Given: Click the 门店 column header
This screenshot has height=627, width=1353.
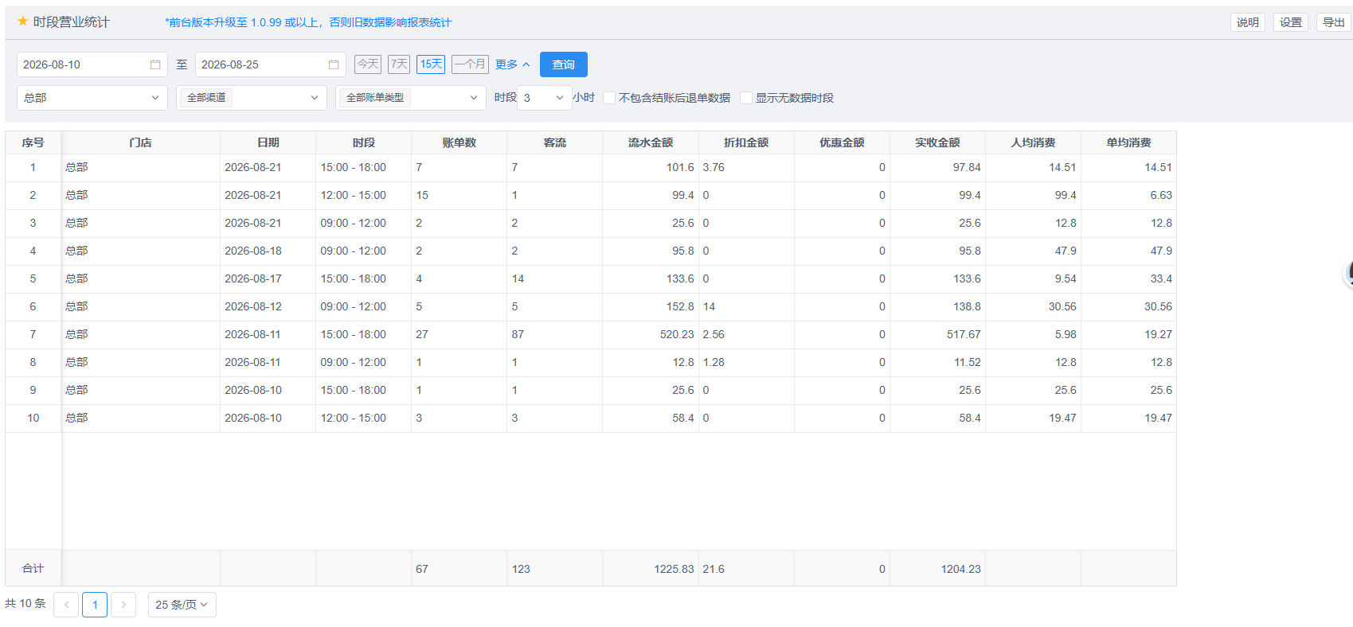Looking at the screenshot, I should point(141,142).
